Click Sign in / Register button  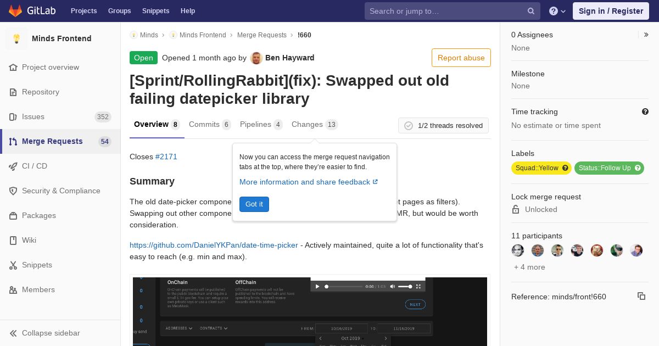[611, 11]
